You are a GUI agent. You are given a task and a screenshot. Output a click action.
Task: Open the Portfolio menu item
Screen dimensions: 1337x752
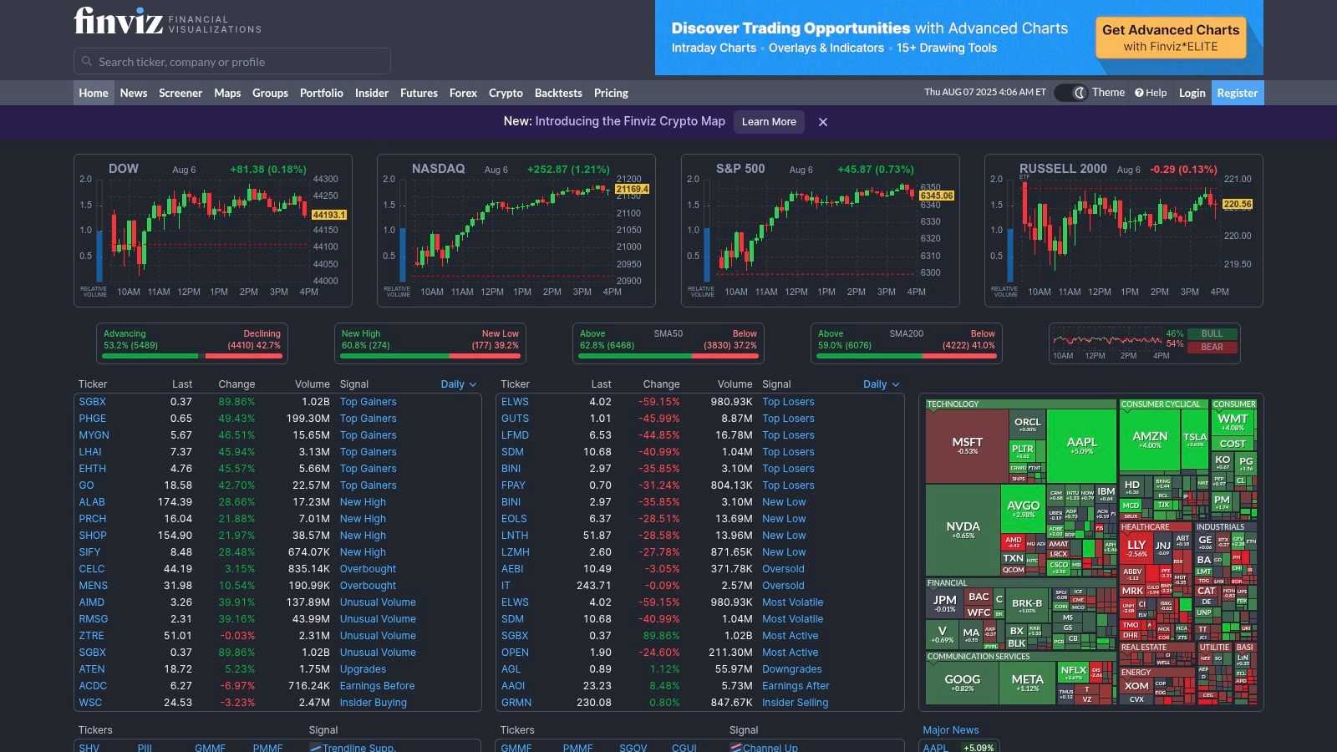coord(322,93)
